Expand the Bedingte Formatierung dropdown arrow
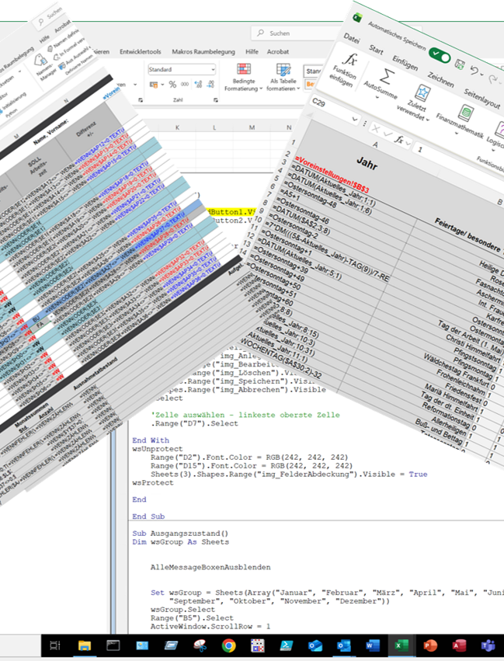 261,89
